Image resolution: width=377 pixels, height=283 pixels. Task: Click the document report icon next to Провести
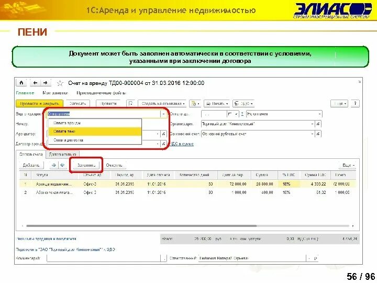coord(130,103)
